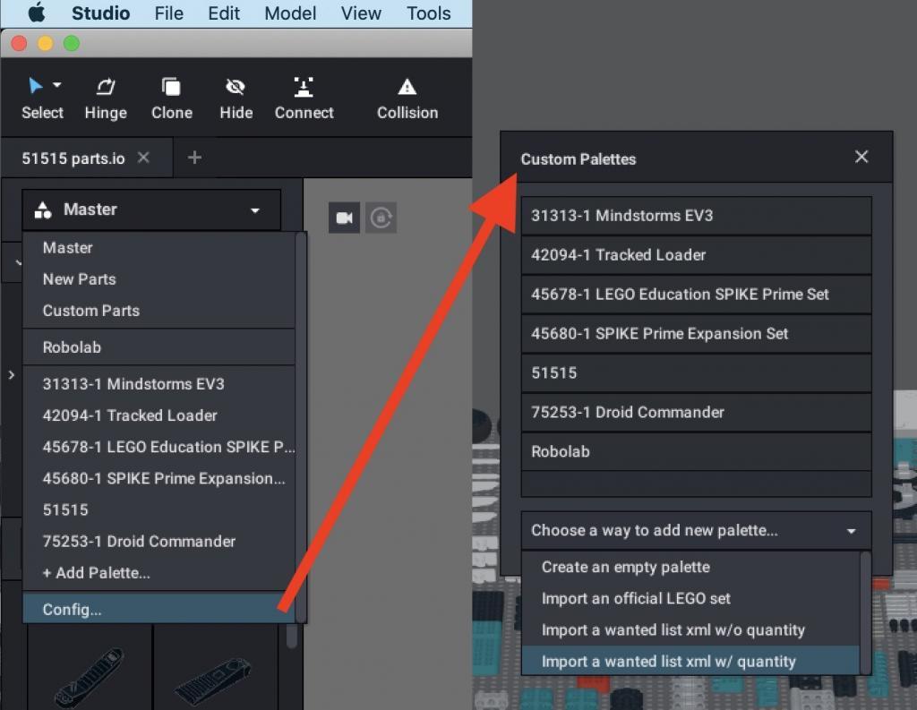Image resolution: width=917 pixels, height=710 pixels.
Task: Choose Create an empty palette
Action: pyautogui.click(x=690, y=568)
